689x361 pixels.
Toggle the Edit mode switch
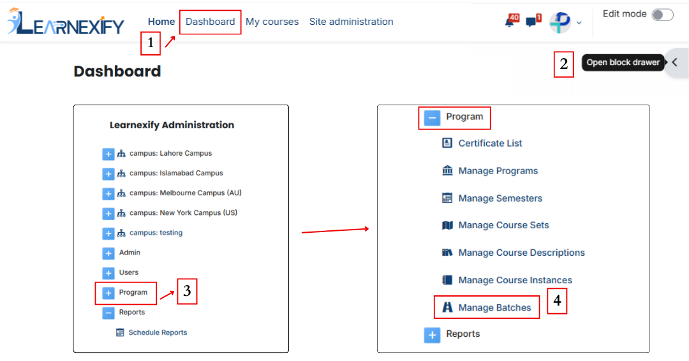(x=663, y=15)
